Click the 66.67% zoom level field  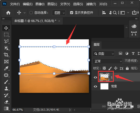(18, 110)
